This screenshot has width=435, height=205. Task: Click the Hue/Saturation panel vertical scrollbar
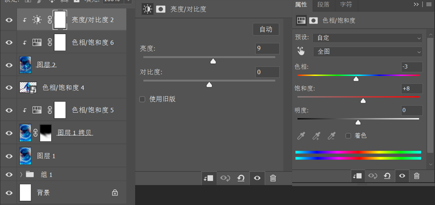(x=430, y=95)
